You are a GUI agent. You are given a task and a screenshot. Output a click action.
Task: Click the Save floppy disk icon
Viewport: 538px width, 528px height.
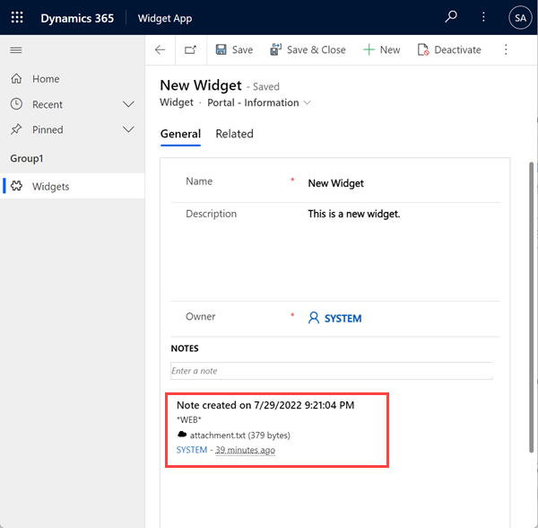221,49
